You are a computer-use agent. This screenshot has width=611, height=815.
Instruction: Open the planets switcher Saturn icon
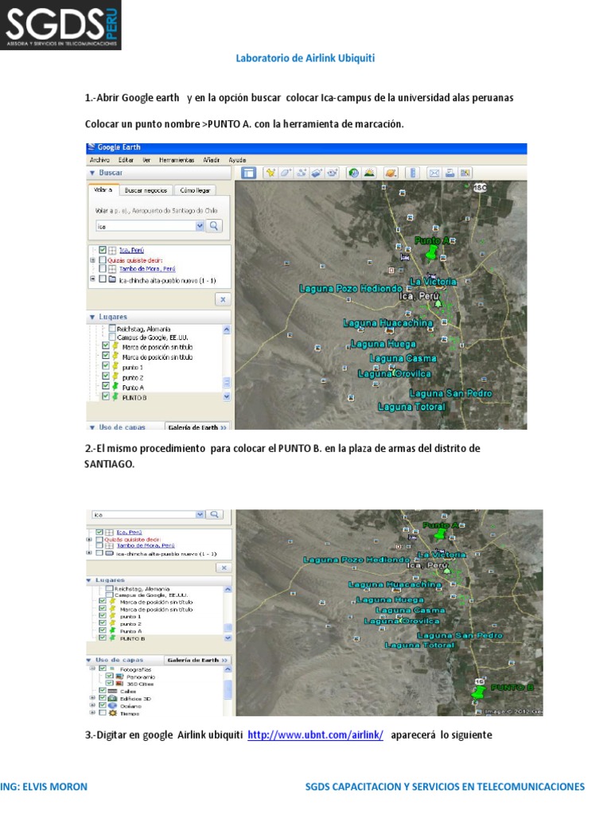[x=391, y=173]
